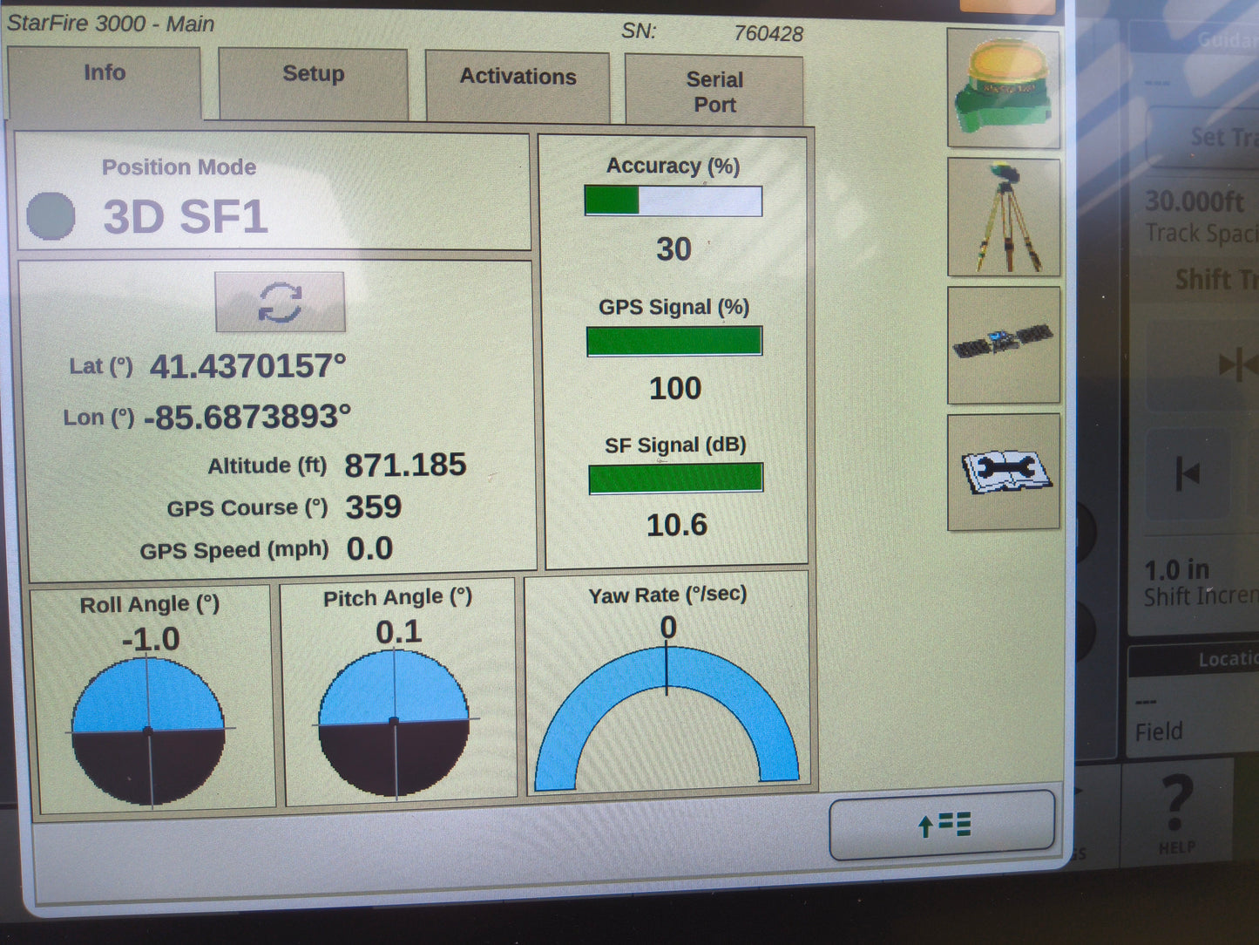This screenshot has width=1259, height=945.
Task: Click the Field entry in background Location panel
Action: [x=1159, y=731]
